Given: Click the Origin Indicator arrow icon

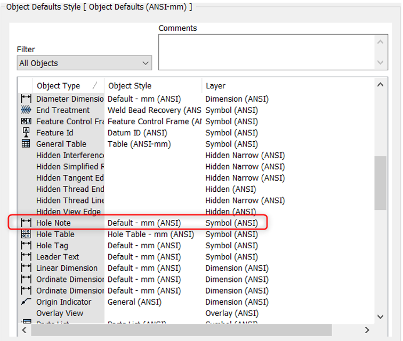Looking at the screenshot, I should click(x=26, y=302).
